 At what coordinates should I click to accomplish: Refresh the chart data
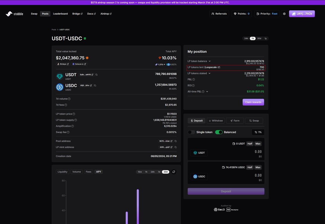click(x=174, y=172)
